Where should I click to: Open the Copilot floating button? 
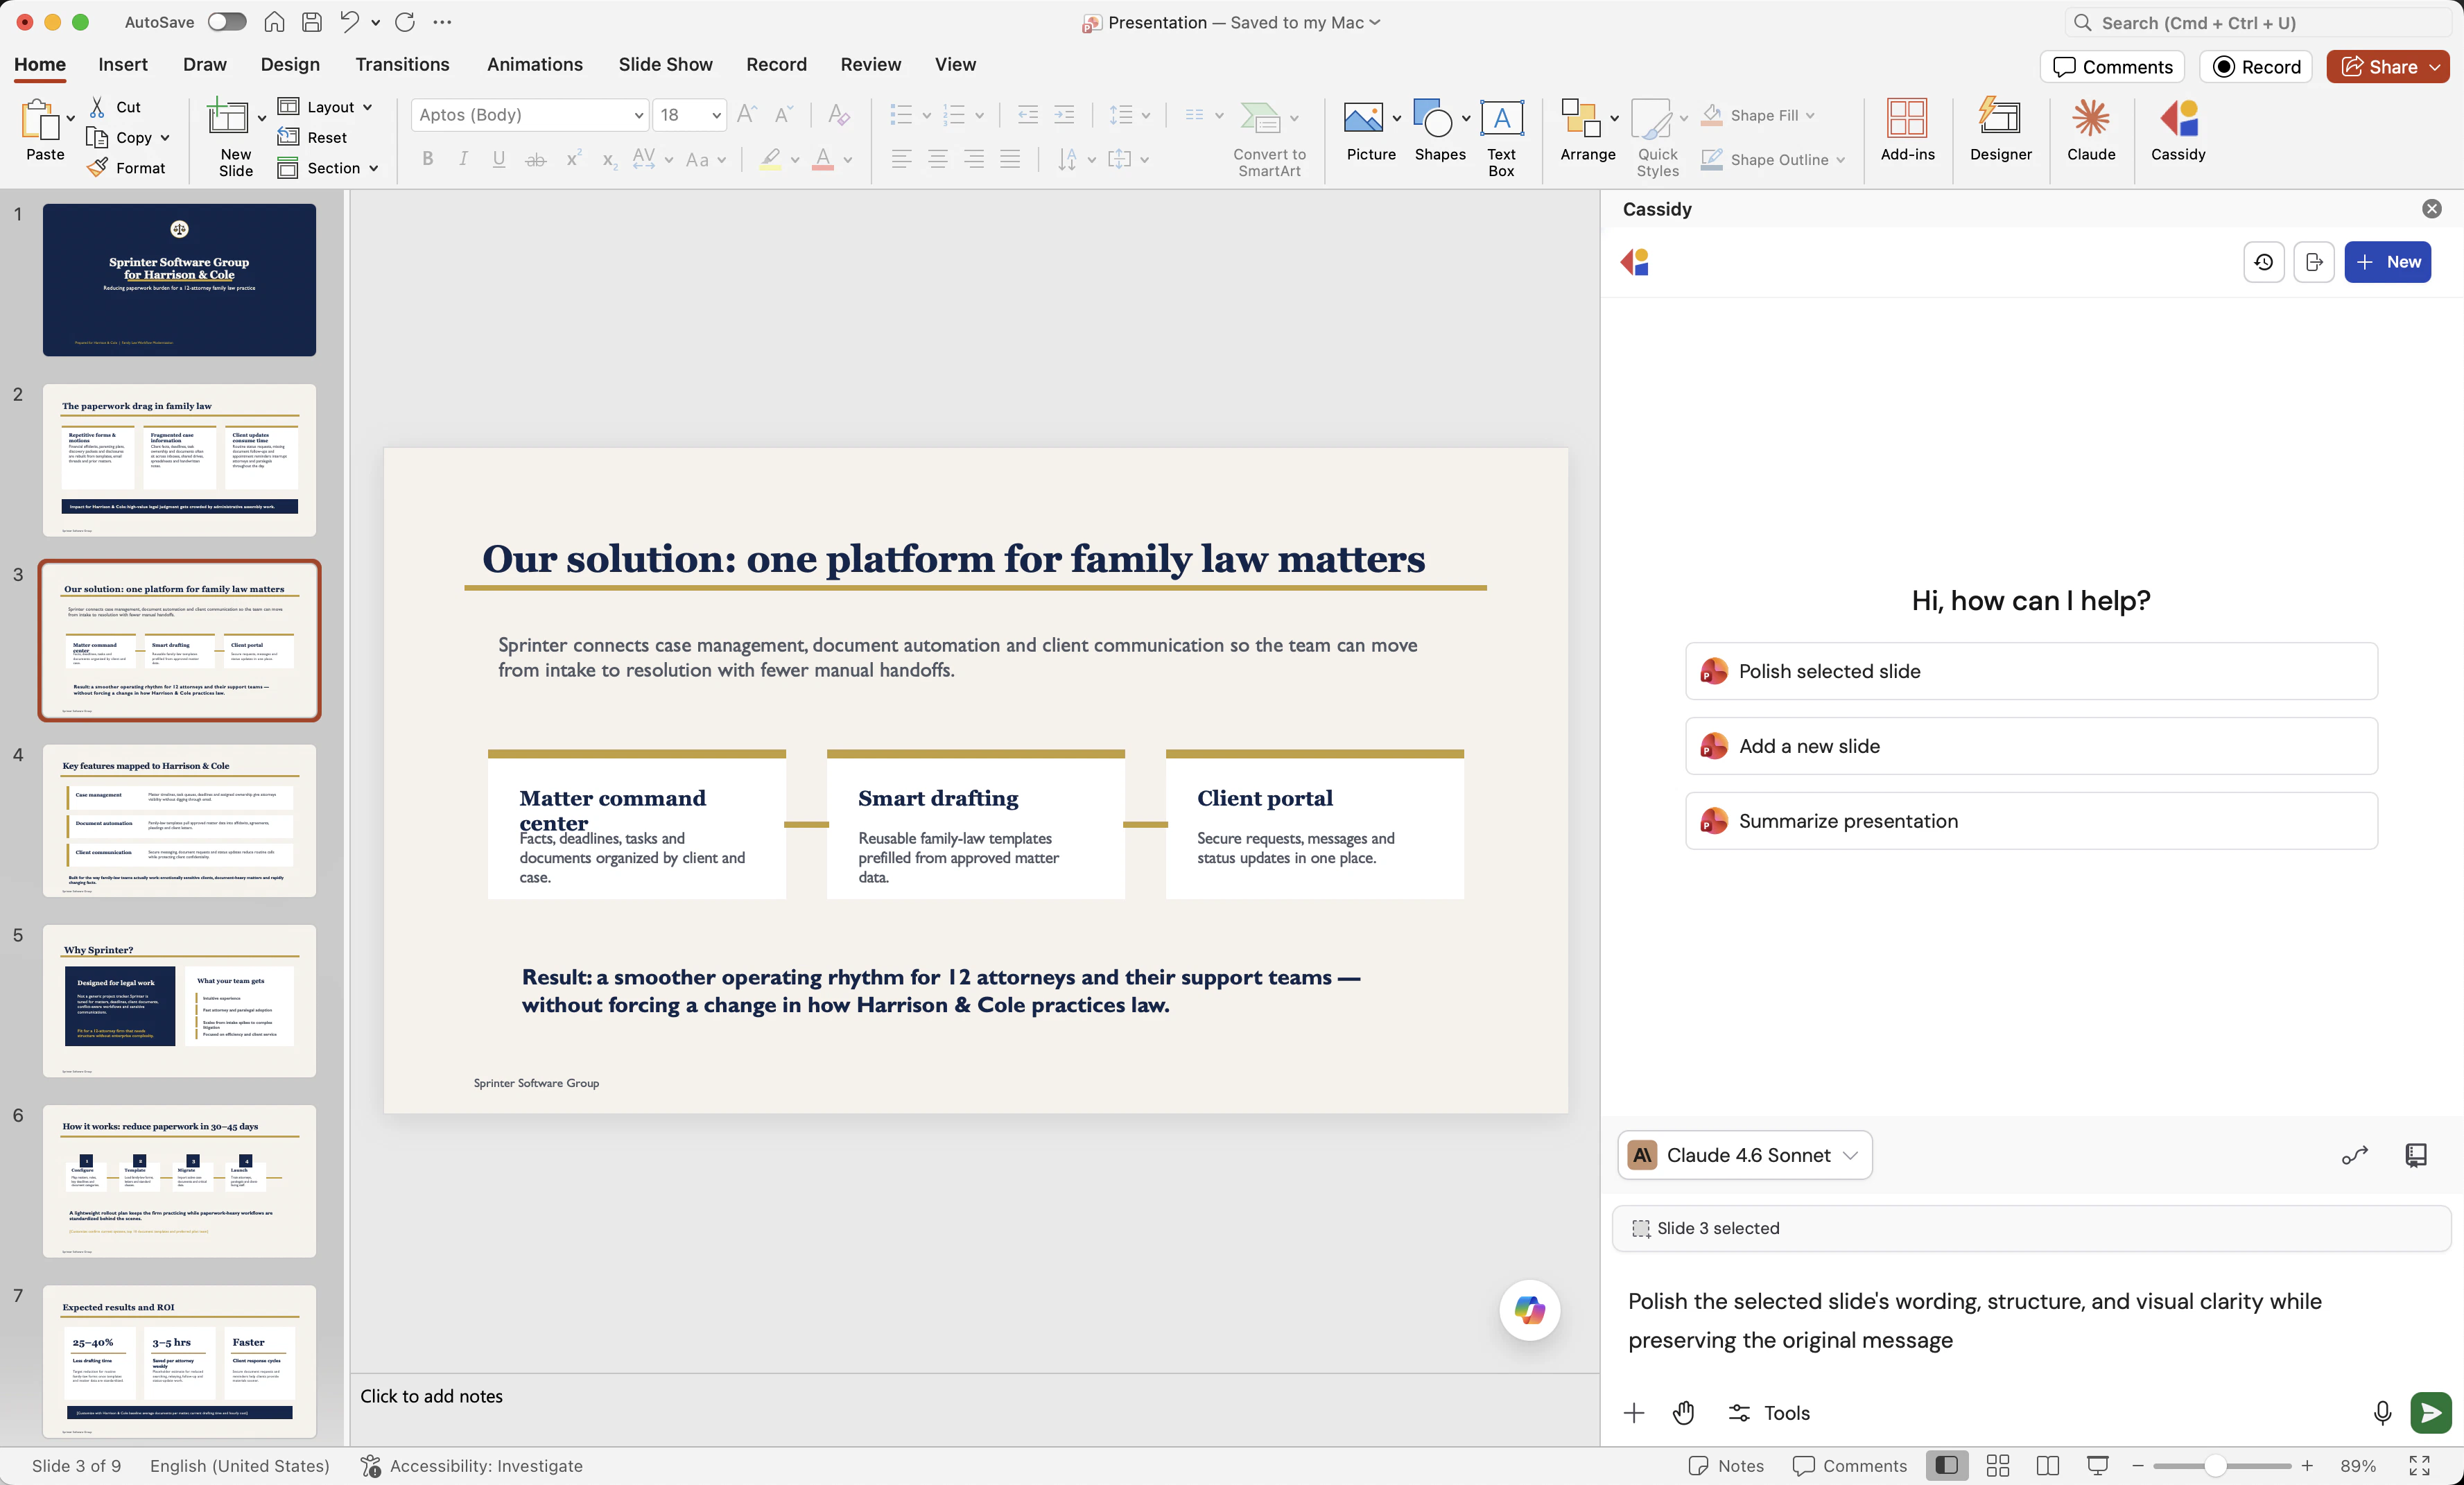pos(1529,1310)
